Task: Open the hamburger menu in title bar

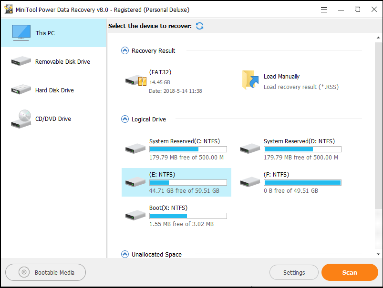Action: [324, 10]
